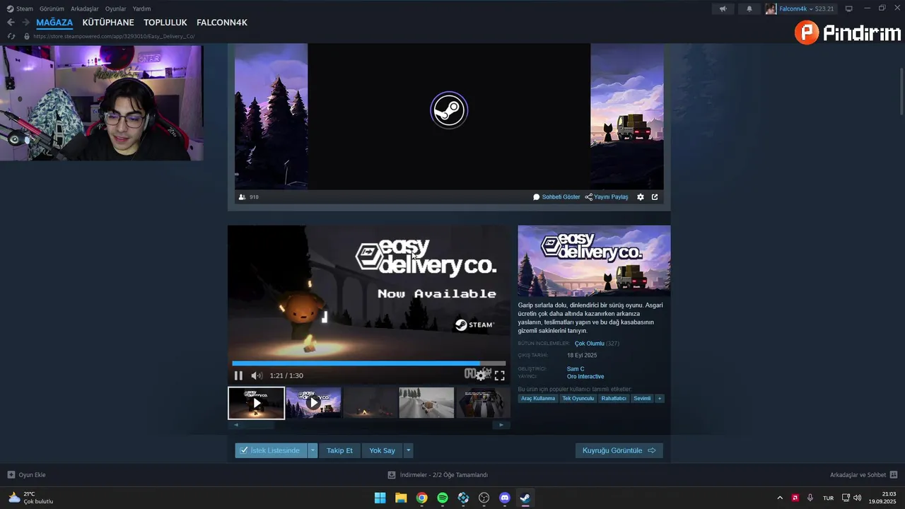Mute the trailer volume
Viewport: 905px width, 509px height.
257,375
